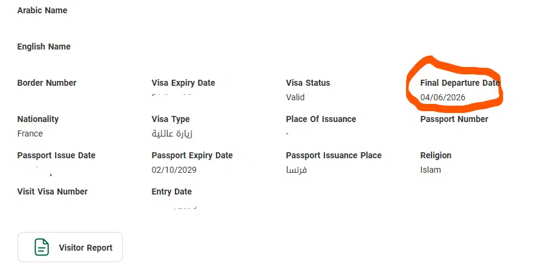Click the Passport Issuance Place label
555x270 pixels.
[333, 155]
